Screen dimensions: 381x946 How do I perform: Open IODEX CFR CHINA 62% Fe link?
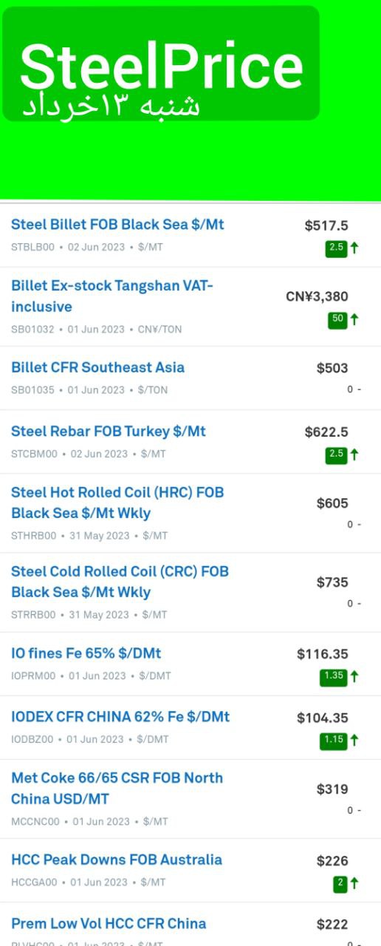click(120, 717)
